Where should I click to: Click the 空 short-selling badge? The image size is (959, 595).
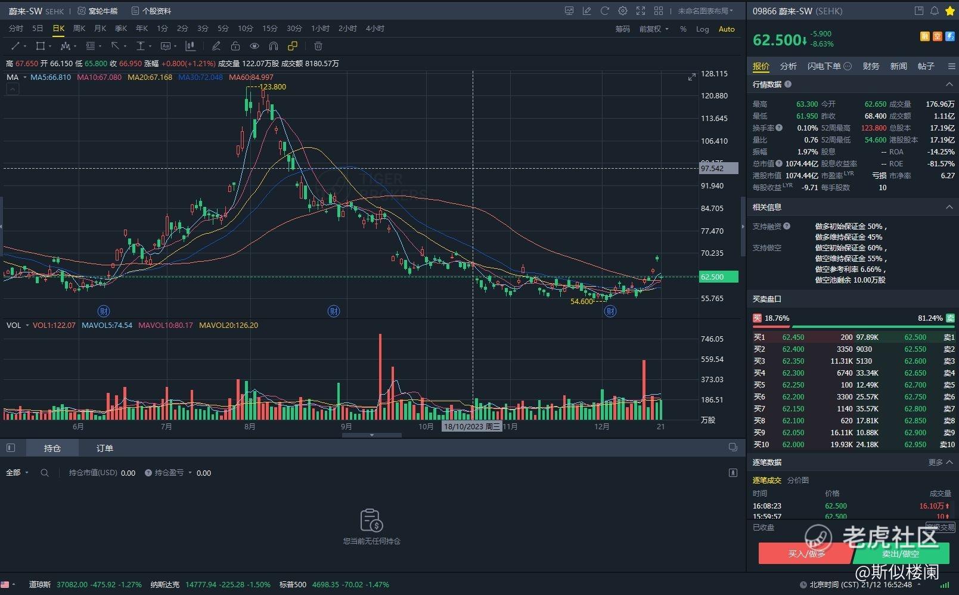click(x=938, y=36)
